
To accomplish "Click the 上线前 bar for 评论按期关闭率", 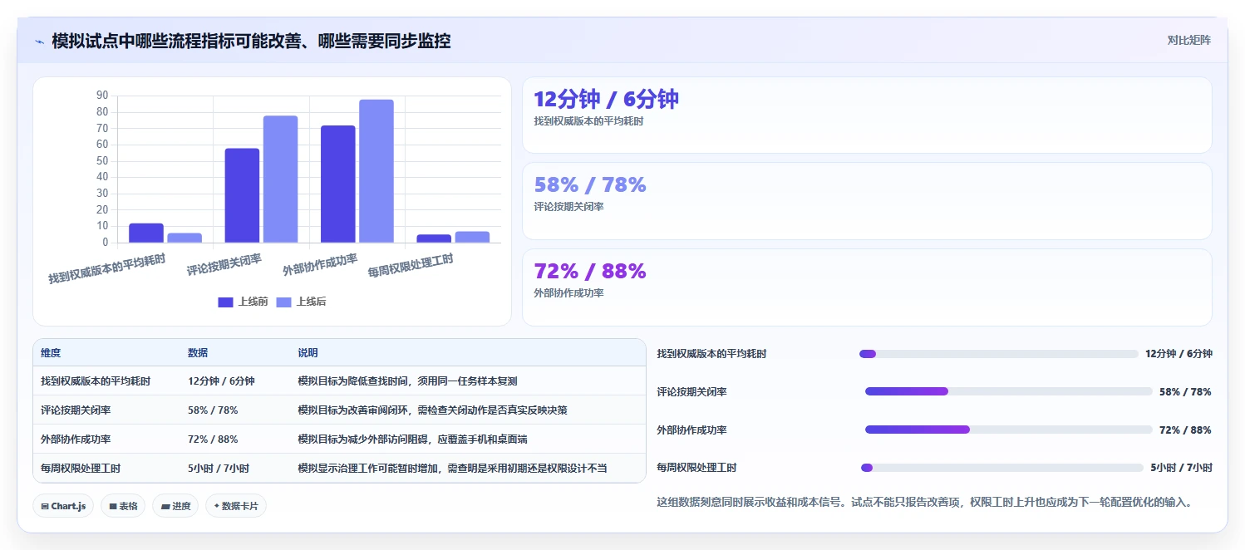I will point(242,196).
